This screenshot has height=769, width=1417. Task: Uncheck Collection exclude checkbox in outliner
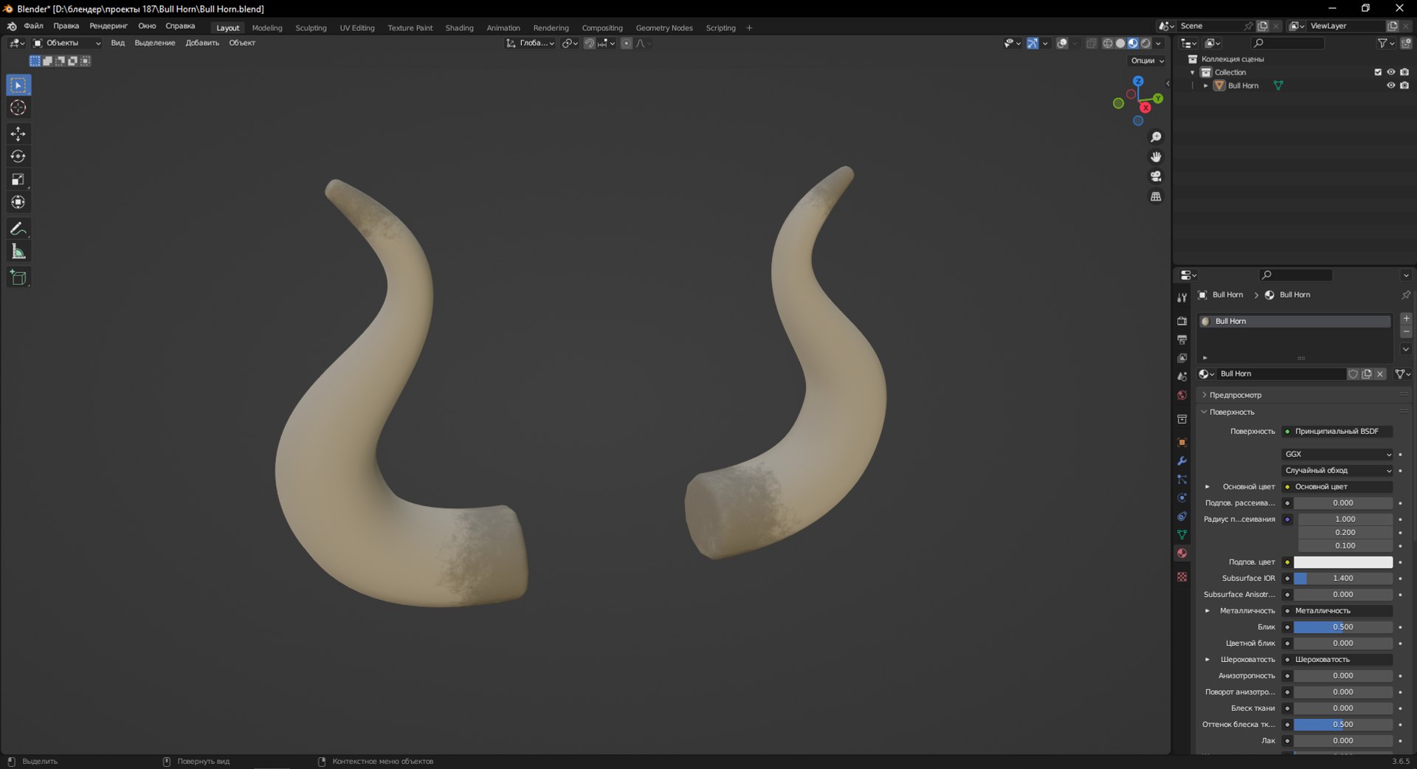(1377, 72)
